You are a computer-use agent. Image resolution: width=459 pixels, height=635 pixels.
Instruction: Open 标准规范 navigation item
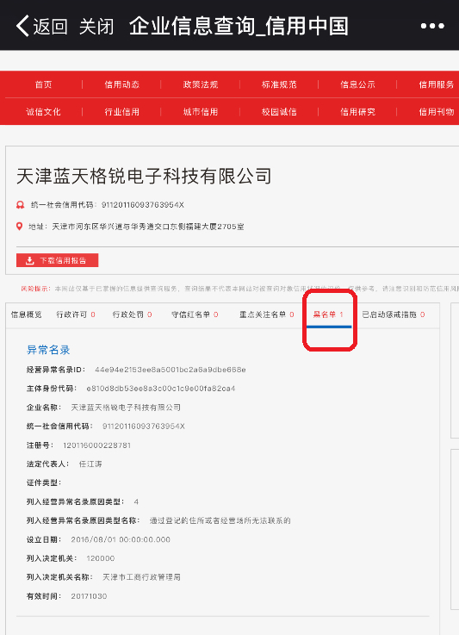pyautogui.click(x=279, y=84)
